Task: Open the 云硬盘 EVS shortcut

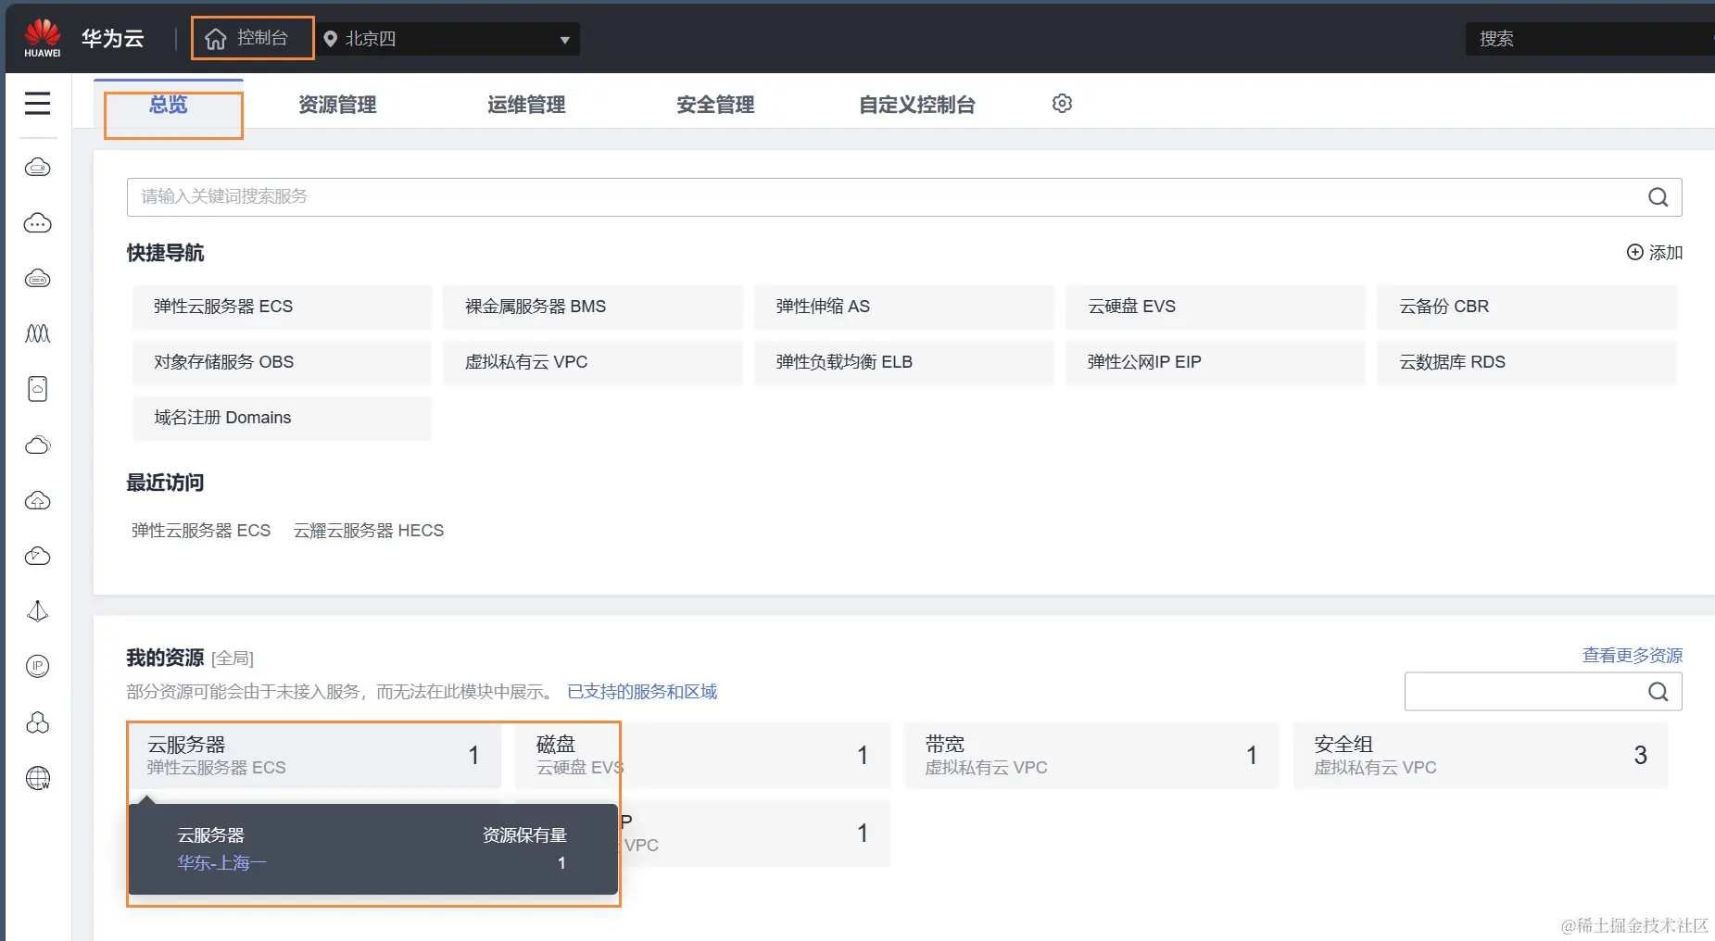Action: 1216,307
